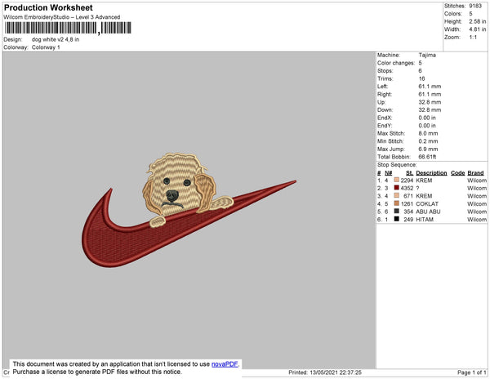Click the Max Jump value '6.9 mm'

click(428, 149)
